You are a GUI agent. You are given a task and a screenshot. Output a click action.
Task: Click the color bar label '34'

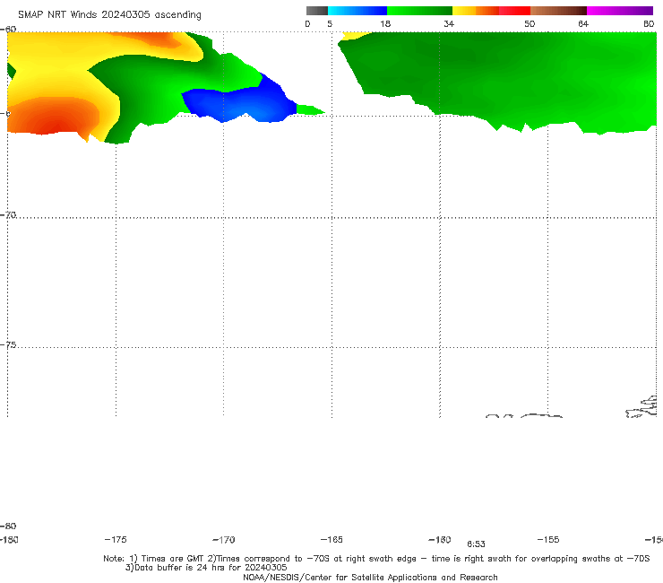click(x=449, y=23)
